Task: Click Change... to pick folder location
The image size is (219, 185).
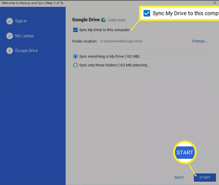Action: click(199, 41)
